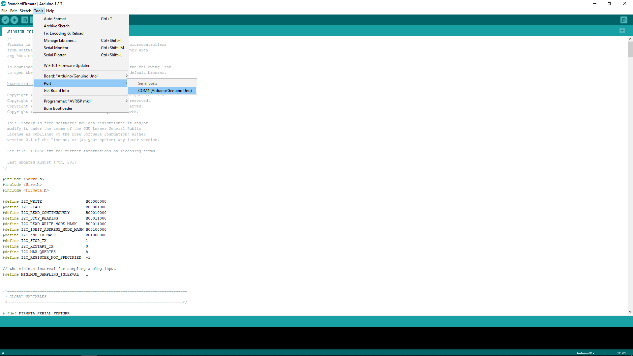Select COM4 (Arduino/Genuino Uno) port
The width and height of the screenshot is (633, 356).
pos(165,91)
